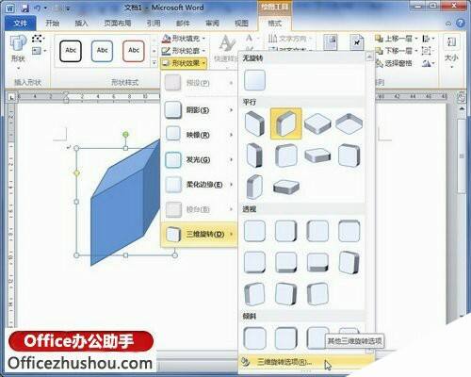Pick the fourth isometric bottom preset under 平行
The width and height of the screenshot is (471, 377).
click(349, 123)
